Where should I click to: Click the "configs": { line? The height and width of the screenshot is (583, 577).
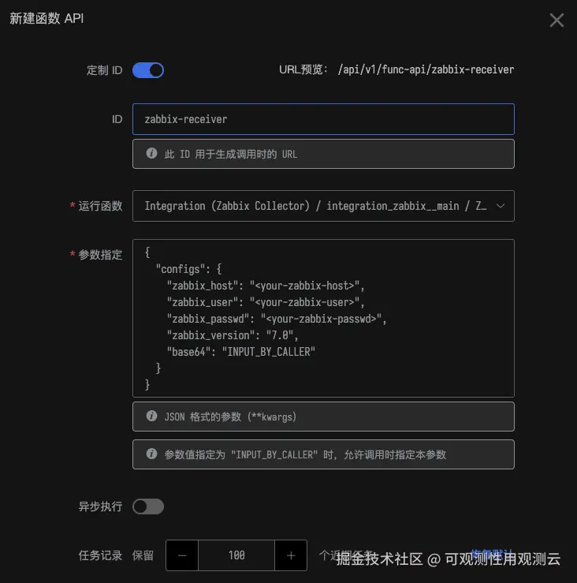[188, 269]
